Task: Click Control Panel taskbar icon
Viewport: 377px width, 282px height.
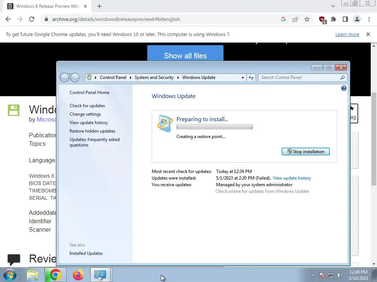Action: coord(100,275)
